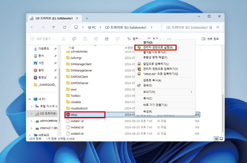Go back with the left arrow
The image size is (247, 163).
[32, 27]
